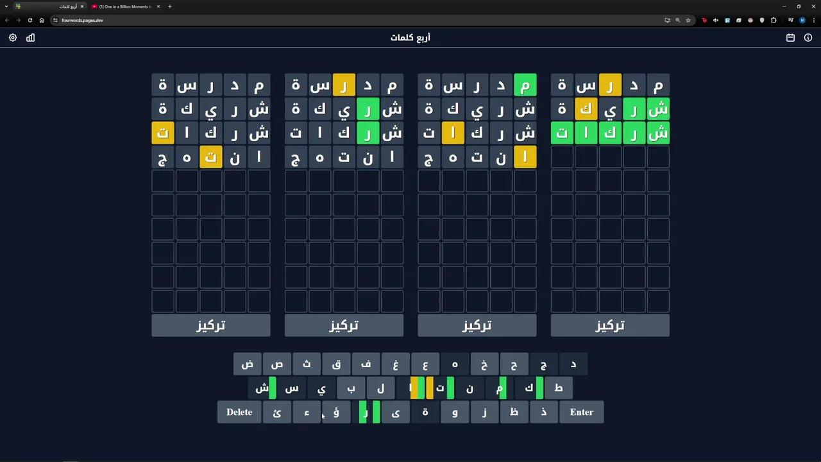This screenshot has height=462, width=821.
Task: Tap the د key on keyboard
Action: click(573, 364)
